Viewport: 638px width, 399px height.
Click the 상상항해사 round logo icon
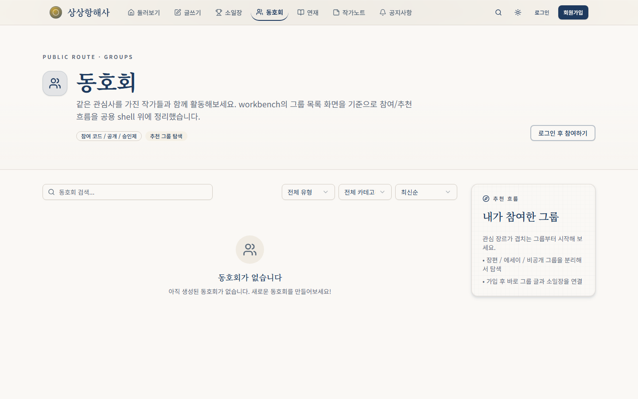(56, 12)
